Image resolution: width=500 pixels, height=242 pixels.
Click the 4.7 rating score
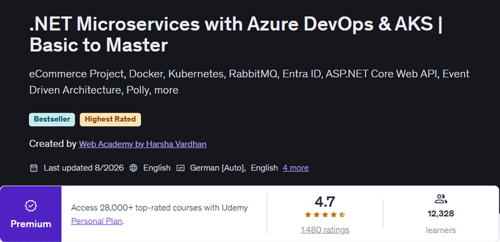pyautogui.click(x=325, y=202)
